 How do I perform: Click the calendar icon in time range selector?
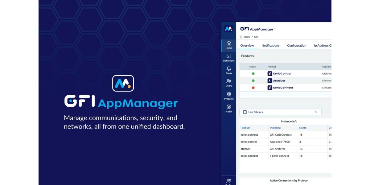(x=245, y=112)
